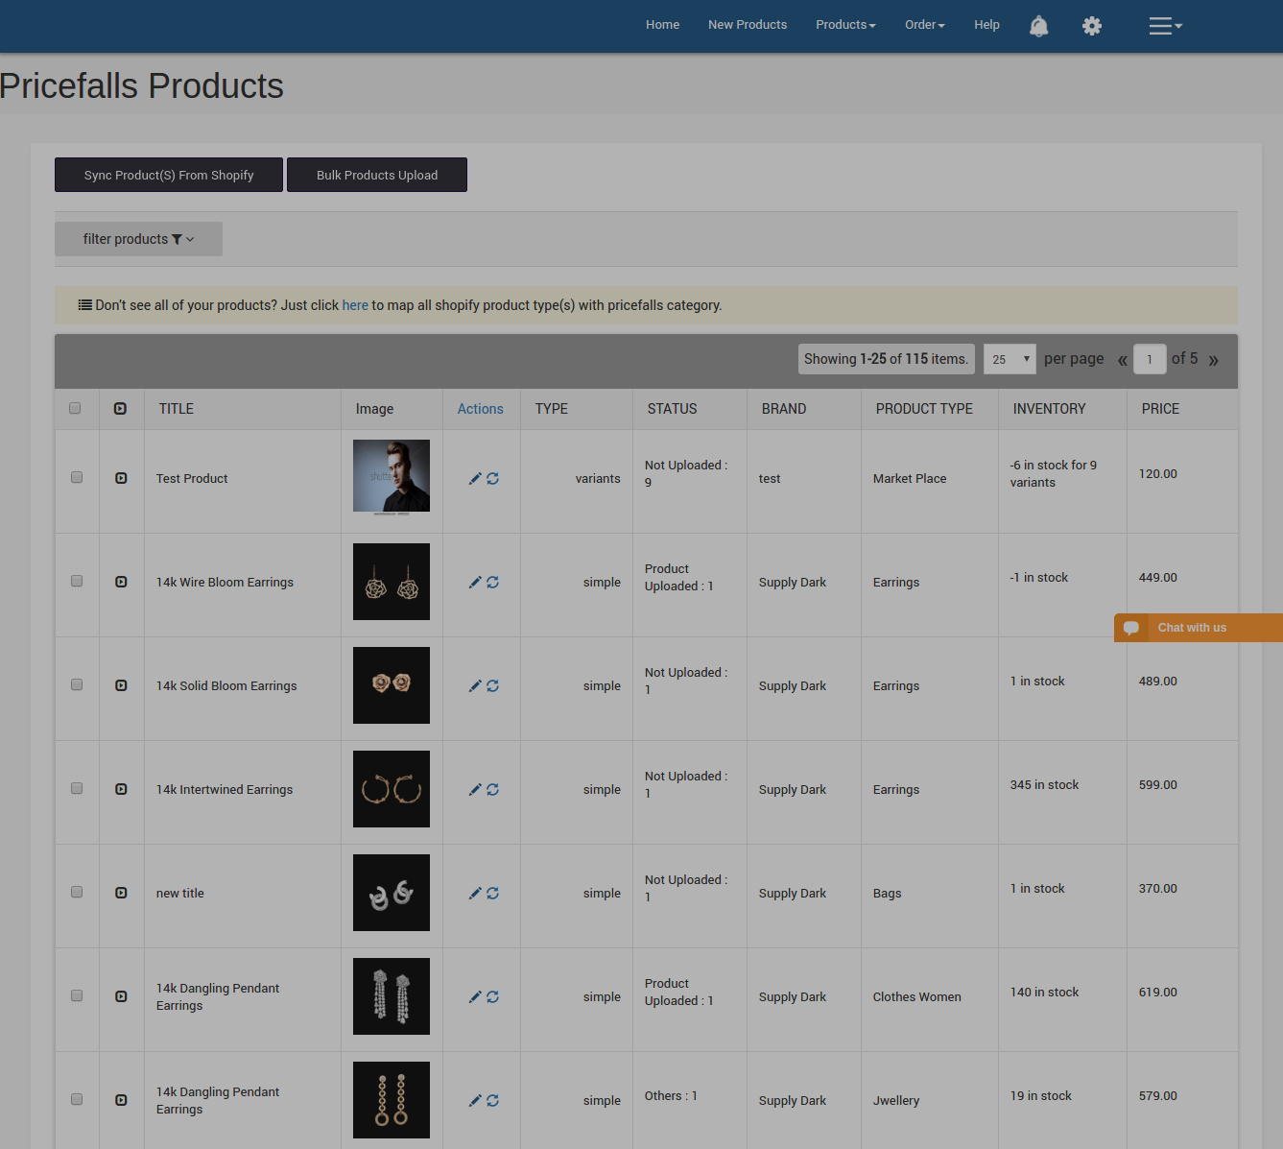
Task: Select the pencil edit icon for new title
Action: click(x=475, y=893)
